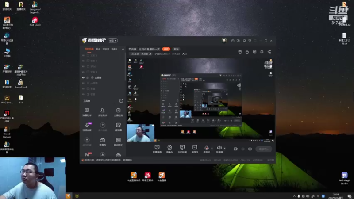354x199 pixels.
Task: Click the user avatar in the title bar
Action: click(224, 41)
